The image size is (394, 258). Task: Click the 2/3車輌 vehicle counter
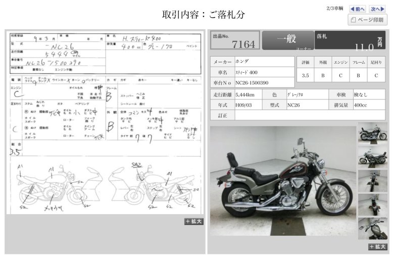pyautogui.click(x=335, y=9)
